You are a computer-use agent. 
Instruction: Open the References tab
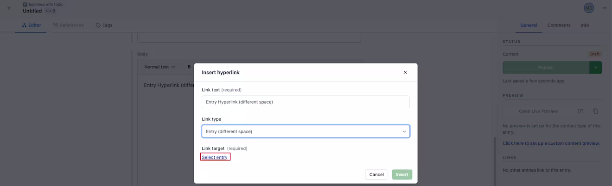coord(68,25)
